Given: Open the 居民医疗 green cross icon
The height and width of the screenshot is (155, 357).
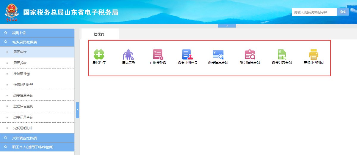Looking at the screenshot, I should click(x=99, y=55).
